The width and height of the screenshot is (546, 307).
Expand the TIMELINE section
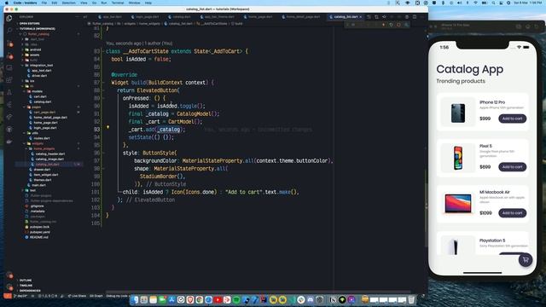tap(26, 286)
